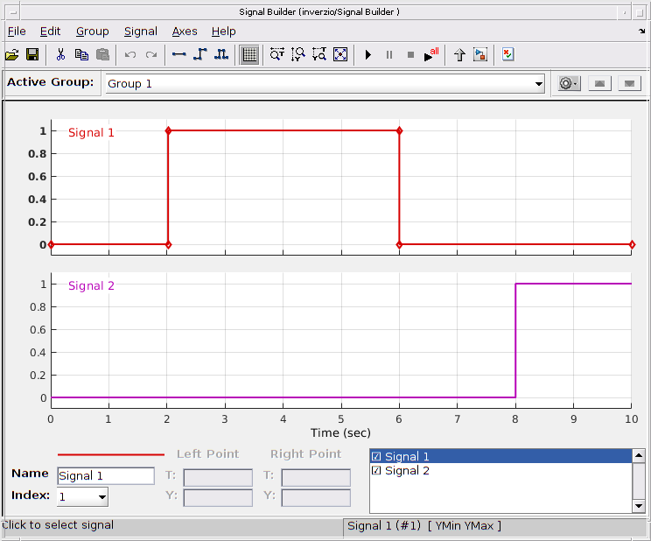Select Signal 1 lower point at time 6
Image resolution: width=651 pixels, height=541 pixels.
(399, 245)
